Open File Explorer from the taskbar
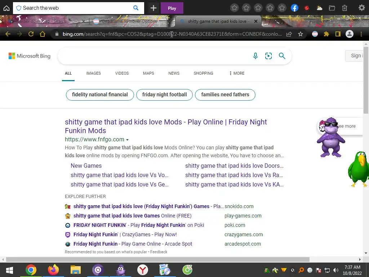This screenshot has height=277, width=369. (x=76, y=270)
